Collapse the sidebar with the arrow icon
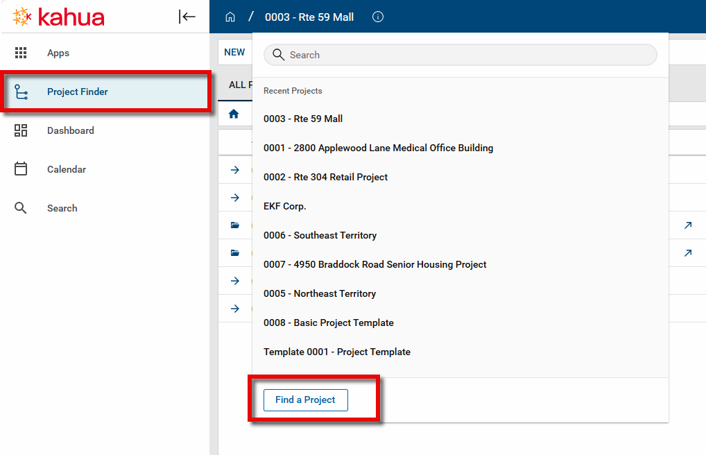Viewport: 706px width, 455px height. [x=187, y=17]
